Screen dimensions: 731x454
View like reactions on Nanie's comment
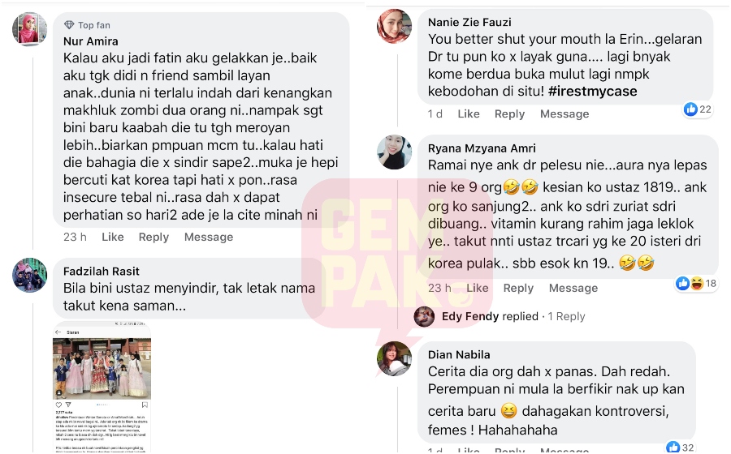tap(698, 109)
